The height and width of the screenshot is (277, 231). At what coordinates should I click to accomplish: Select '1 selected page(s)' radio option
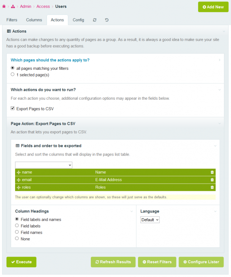pyautogui.click(x=13, y=75)
